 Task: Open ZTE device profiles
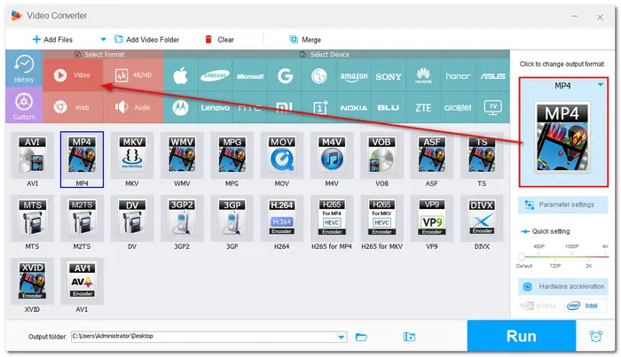pyautogui.click(x=423, y=107)
